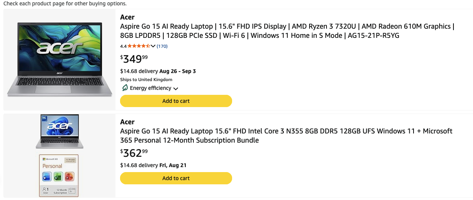Click the PowerPoint icon on Microsoft 365 box
Viewport: 473px width, 200px height.
(x=70, y=176)
